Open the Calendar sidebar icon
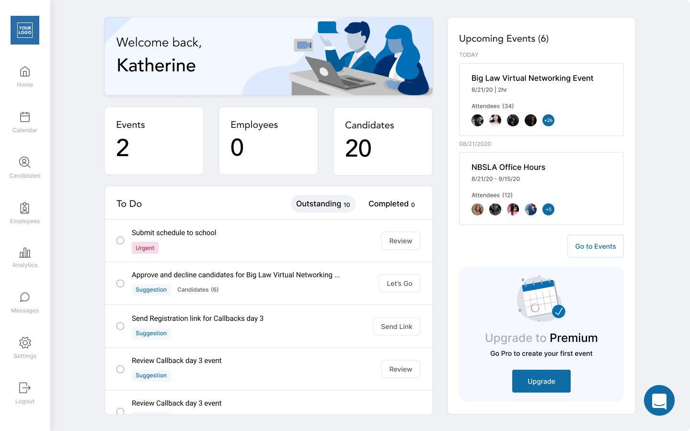This screenshot has height=431, width=690. tap(25, 117)
